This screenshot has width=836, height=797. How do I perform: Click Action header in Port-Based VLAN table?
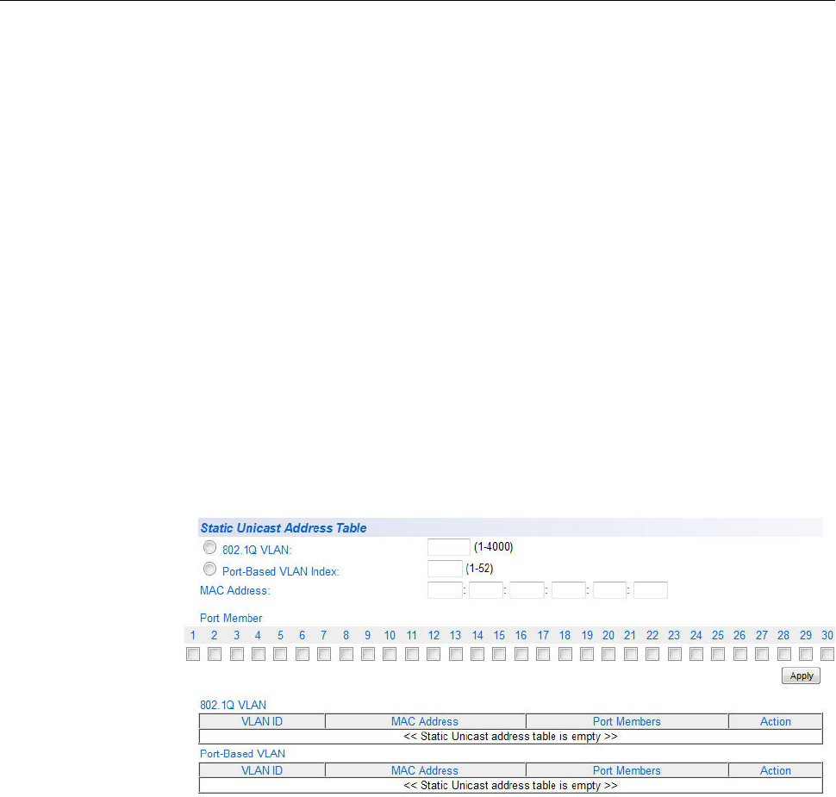tap(775, 770)
